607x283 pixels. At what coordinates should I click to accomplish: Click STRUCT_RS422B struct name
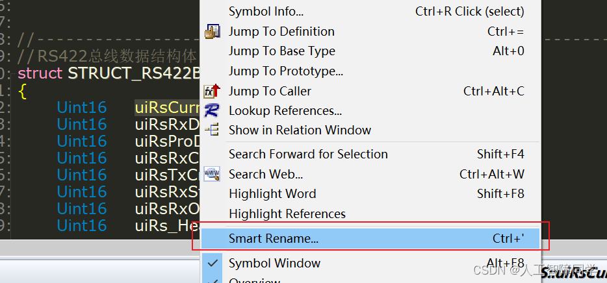click(x=134, y=74)
